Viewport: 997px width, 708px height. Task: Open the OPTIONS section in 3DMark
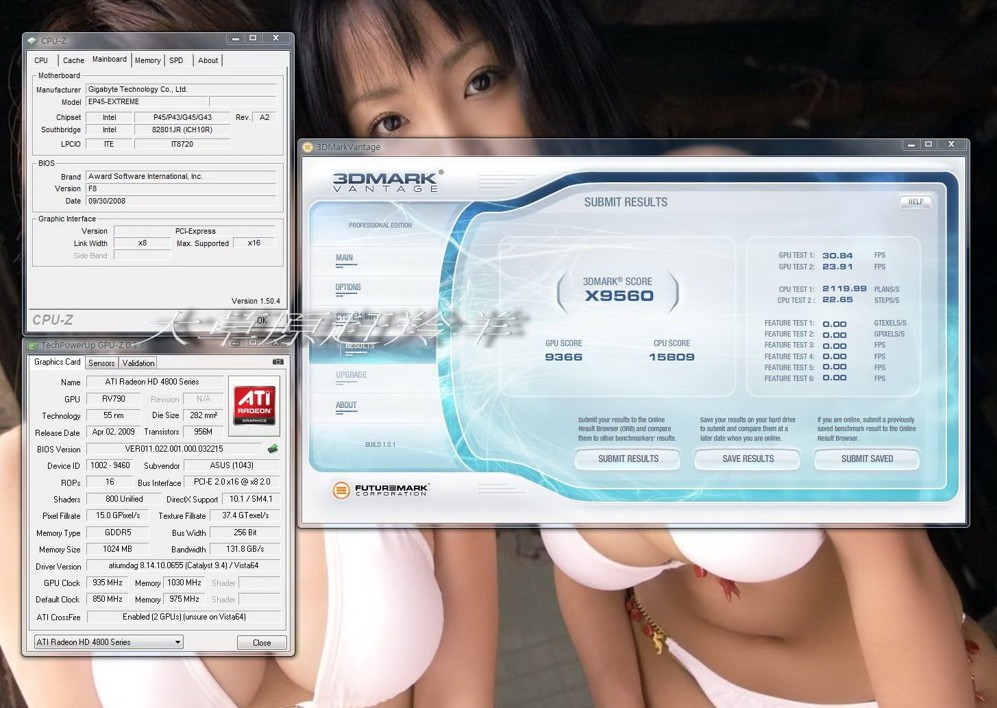pos(348,288)
